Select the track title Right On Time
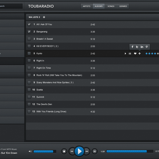Screen dimensions: 159x159 (44, 68)
